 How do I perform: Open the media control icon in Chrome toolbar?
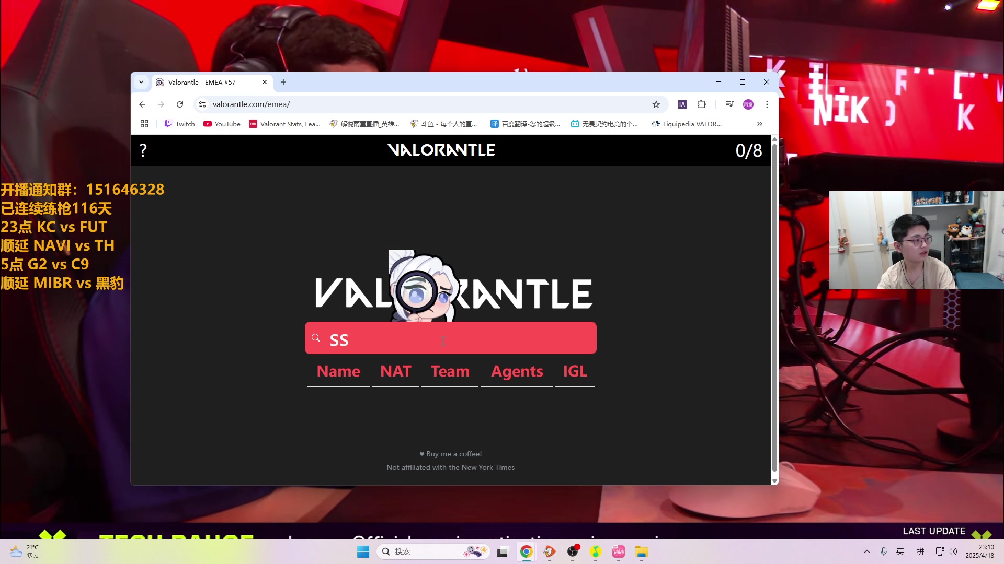(x=729, y=104)
